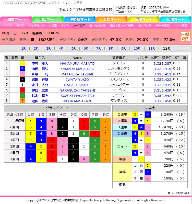Go to race 7R results
Viewport: 192px width, 204px height.
pyautogui.click(x=98, y=49)
